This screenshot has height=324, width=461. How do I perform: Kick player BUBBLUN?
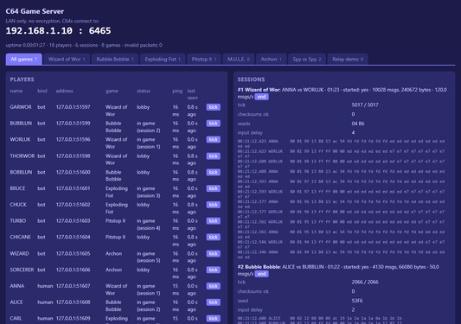point(213,124)
